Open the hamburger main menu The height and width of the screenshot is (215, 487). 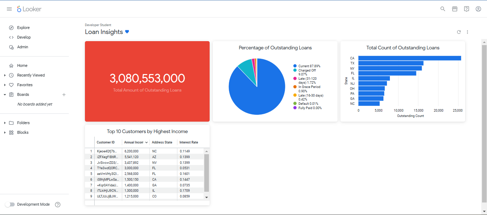pyautogui.click(x=9, y=9)
